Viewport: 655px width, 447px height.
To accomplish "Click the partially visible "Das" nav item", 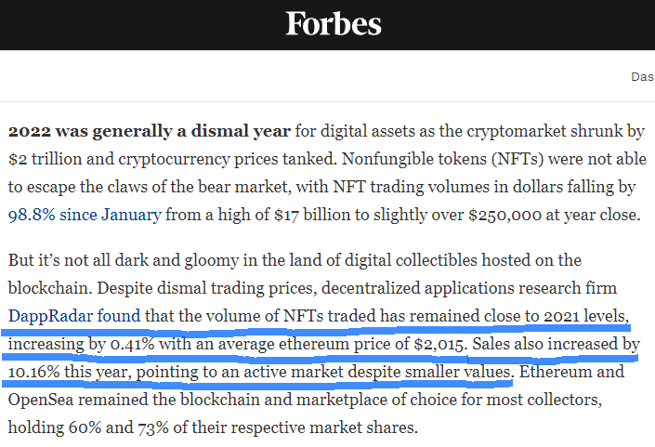I will click(643, 77).
